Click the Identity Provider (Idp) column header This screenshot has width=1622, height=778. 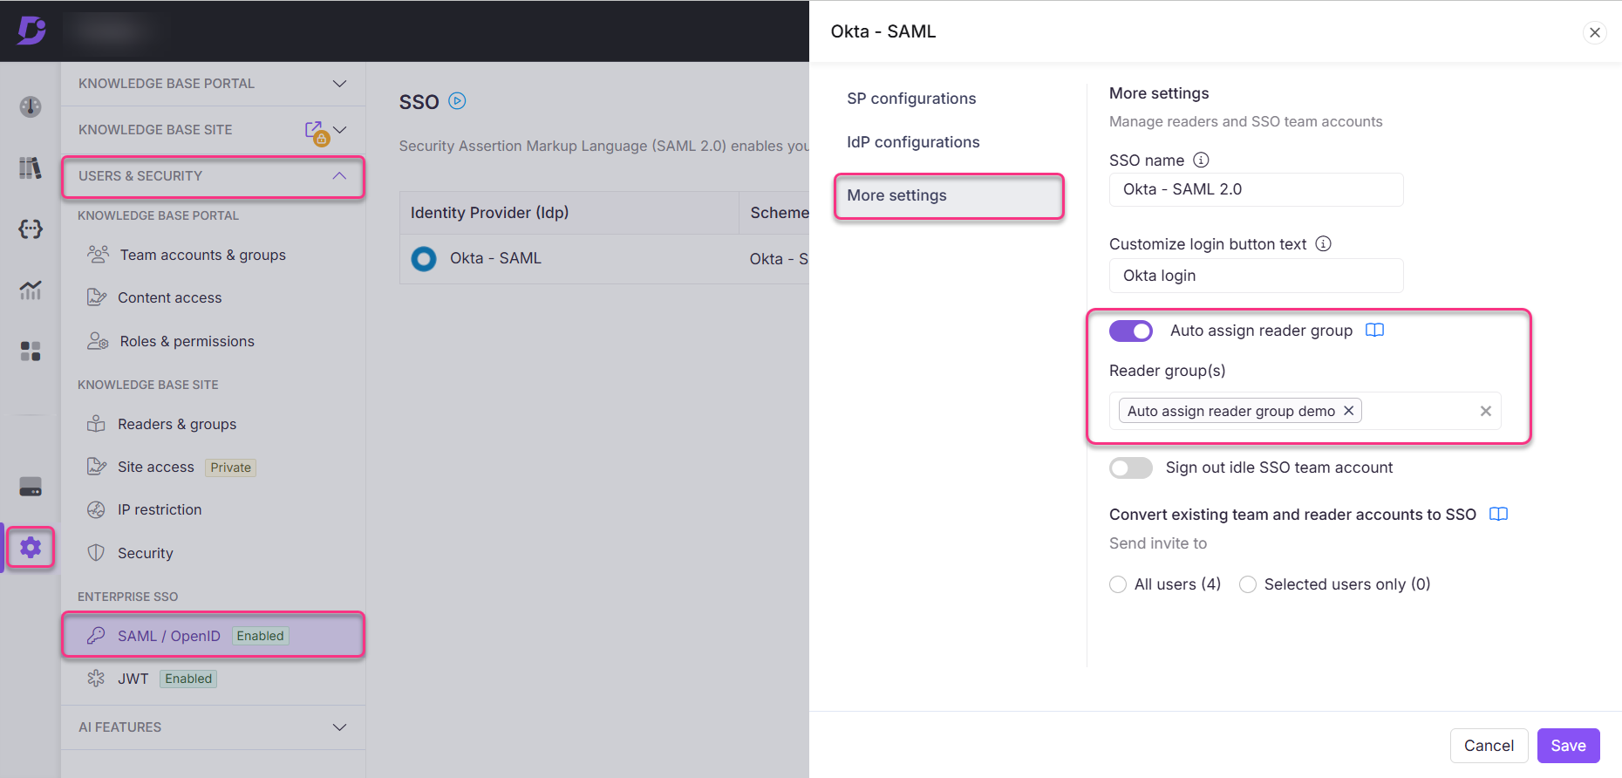[x=489, y=213]
